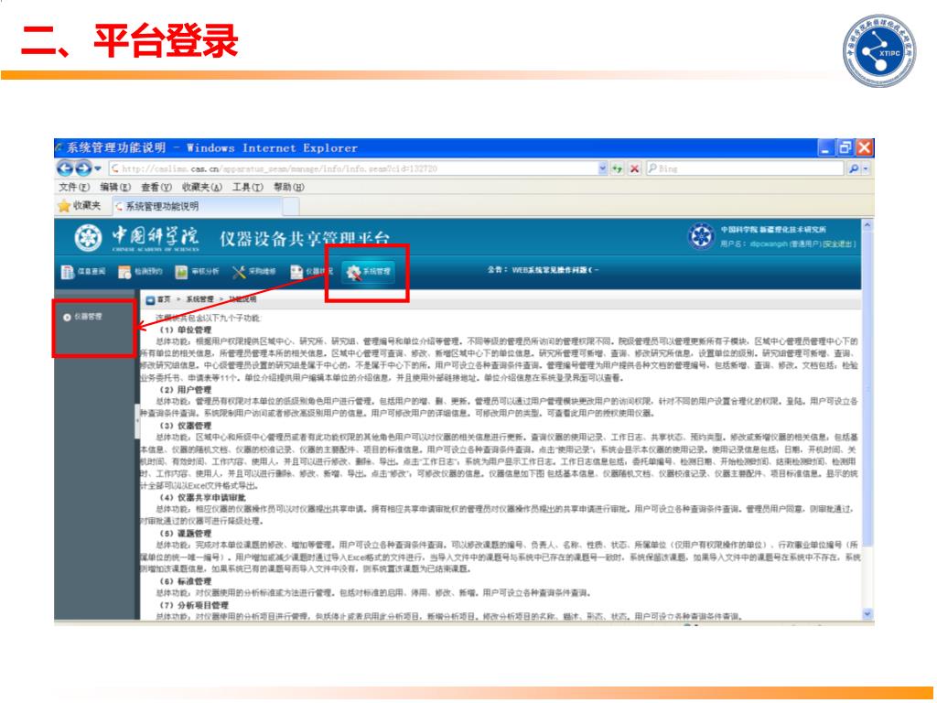Click the （1）单位管理 heading
The width and height of the screenshot is (937, 703).
click(185, 330)
